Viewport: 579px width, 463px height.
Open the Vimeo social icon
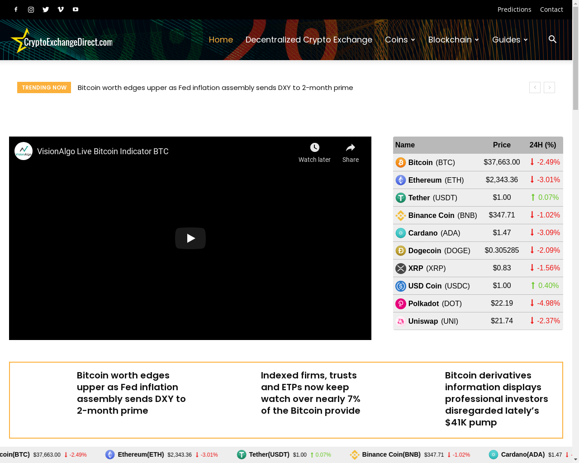pos(61,9)
